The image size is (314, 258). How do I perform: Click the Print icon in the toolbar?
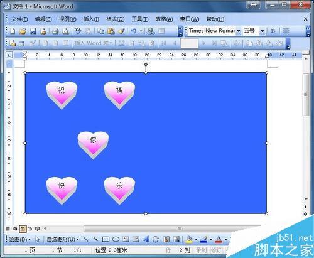[55, 31]
